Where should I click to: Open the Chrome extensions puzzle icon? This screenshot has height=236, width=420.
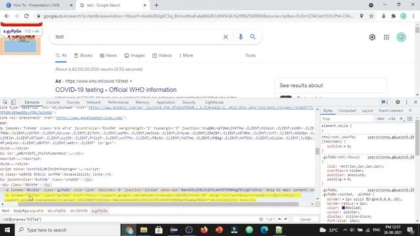tap(393, 16)
